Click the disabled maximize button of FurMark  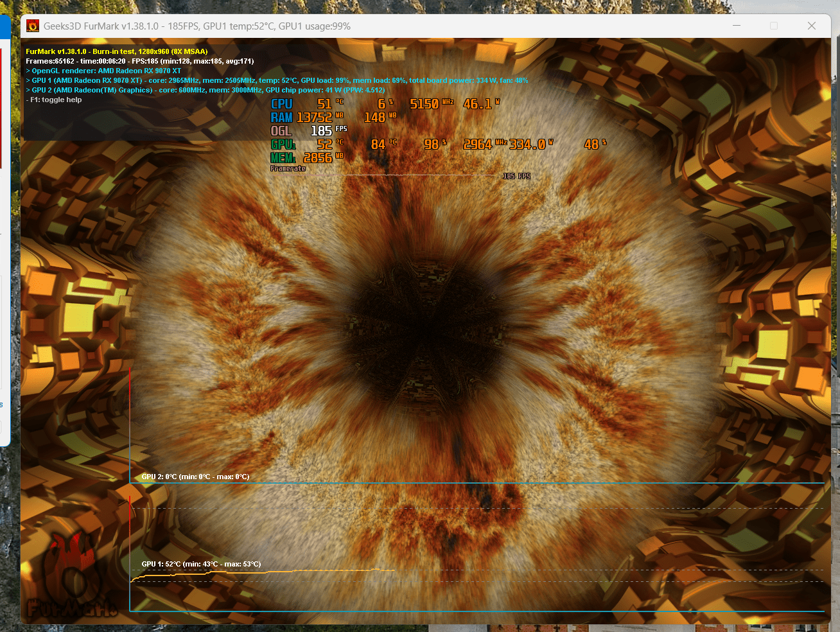coord(774,26)
